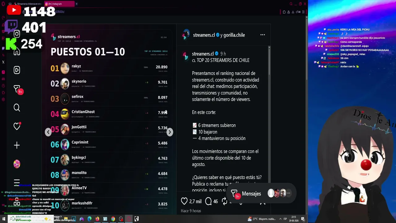The image size is (396, 223).
Task: Open the streamers.cl avatar in post header
Action: coord(186,35)
